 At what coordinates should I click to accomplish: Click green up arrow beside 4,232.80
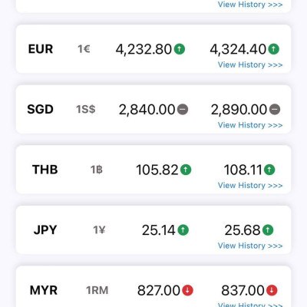coord(180,49)
